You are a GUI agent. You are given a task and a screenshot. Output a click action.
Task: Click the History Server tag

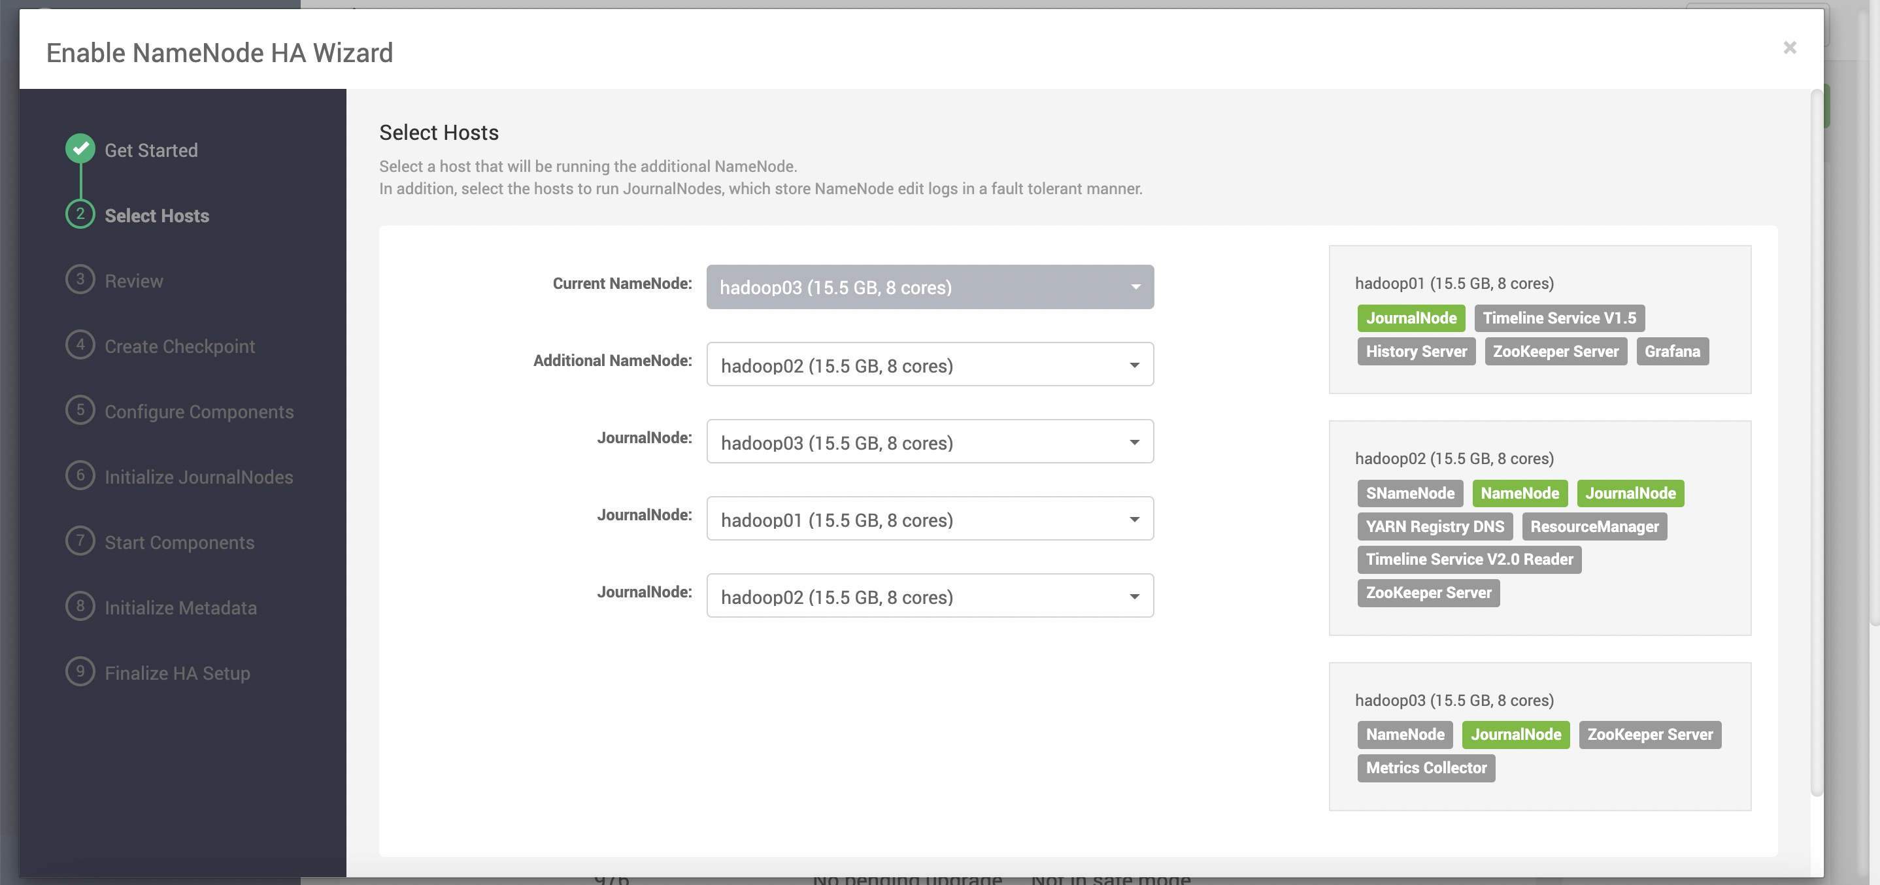click(x=1416, y=352)
